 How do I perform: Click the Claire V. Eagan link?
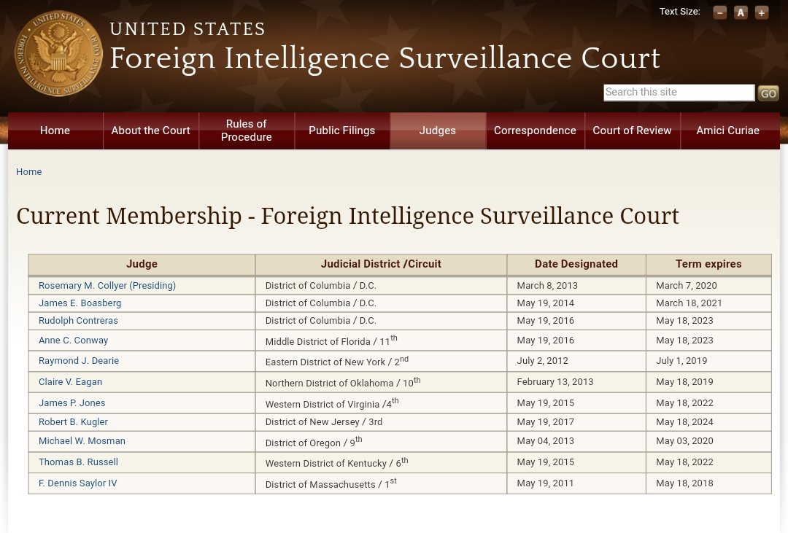70,382
